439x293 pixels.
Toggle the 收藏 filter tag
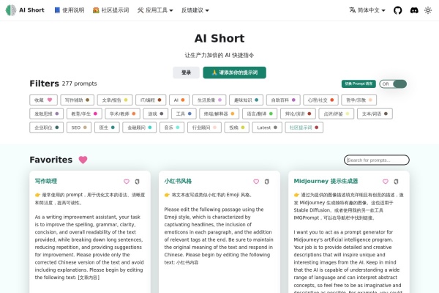point(43,100)
